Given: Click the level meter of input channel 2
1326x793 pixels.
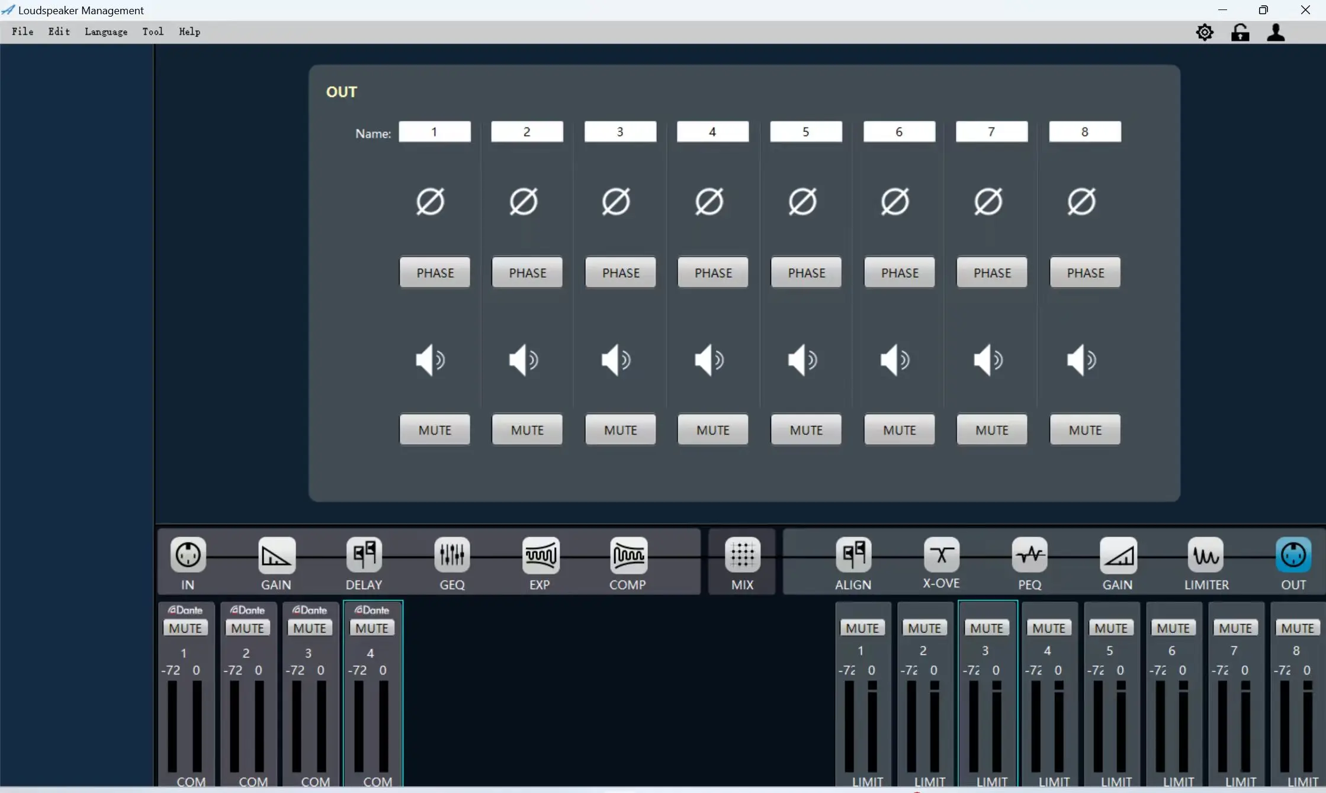Looking at the screenshot, I should click(247, 726).
